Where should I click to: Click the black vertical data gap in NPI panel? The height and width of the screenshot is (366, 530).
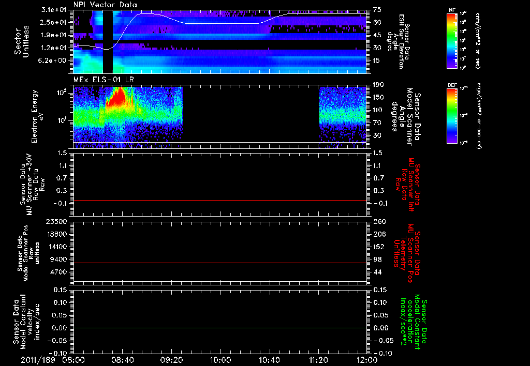pyautogui.click(x=108, y=42)
